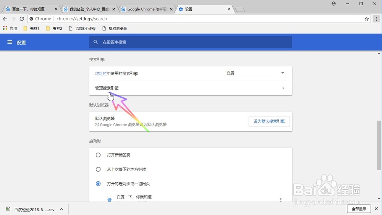Click the magnifier icon in settings search
Screen dimensions: 382x215
coord(96,42)
